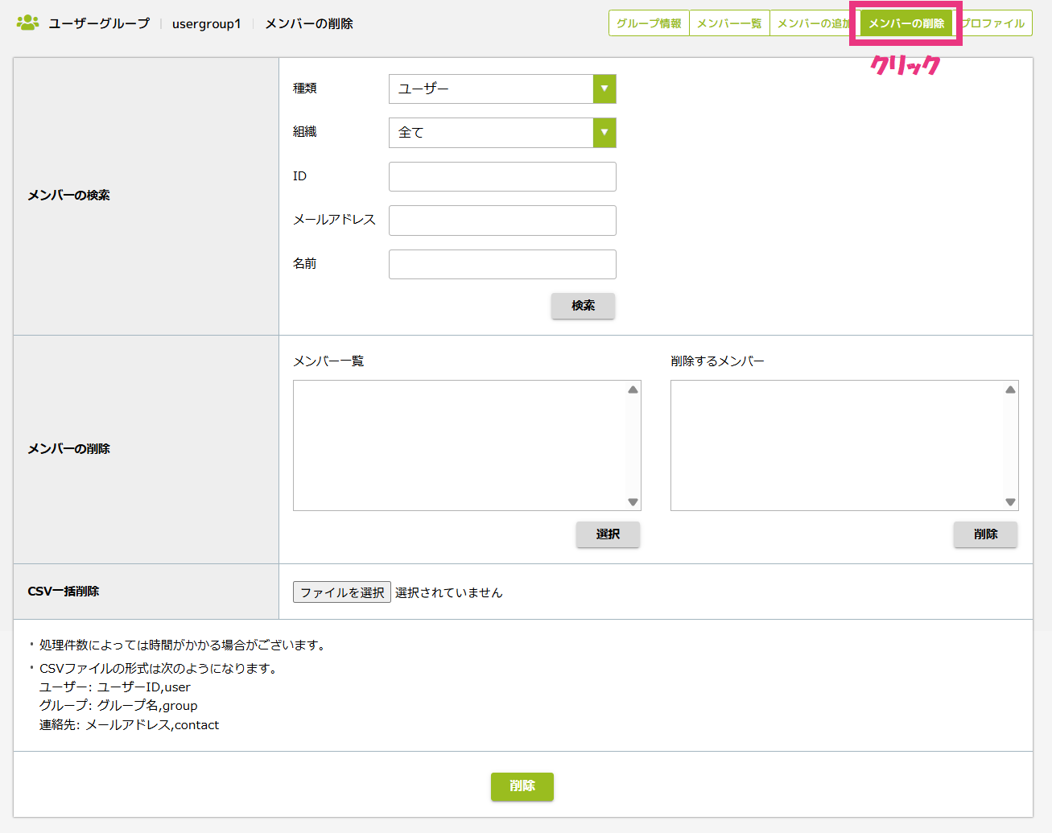Click the 選択 button
Viewport: 1052px width, 833px height.
(608, 534)
